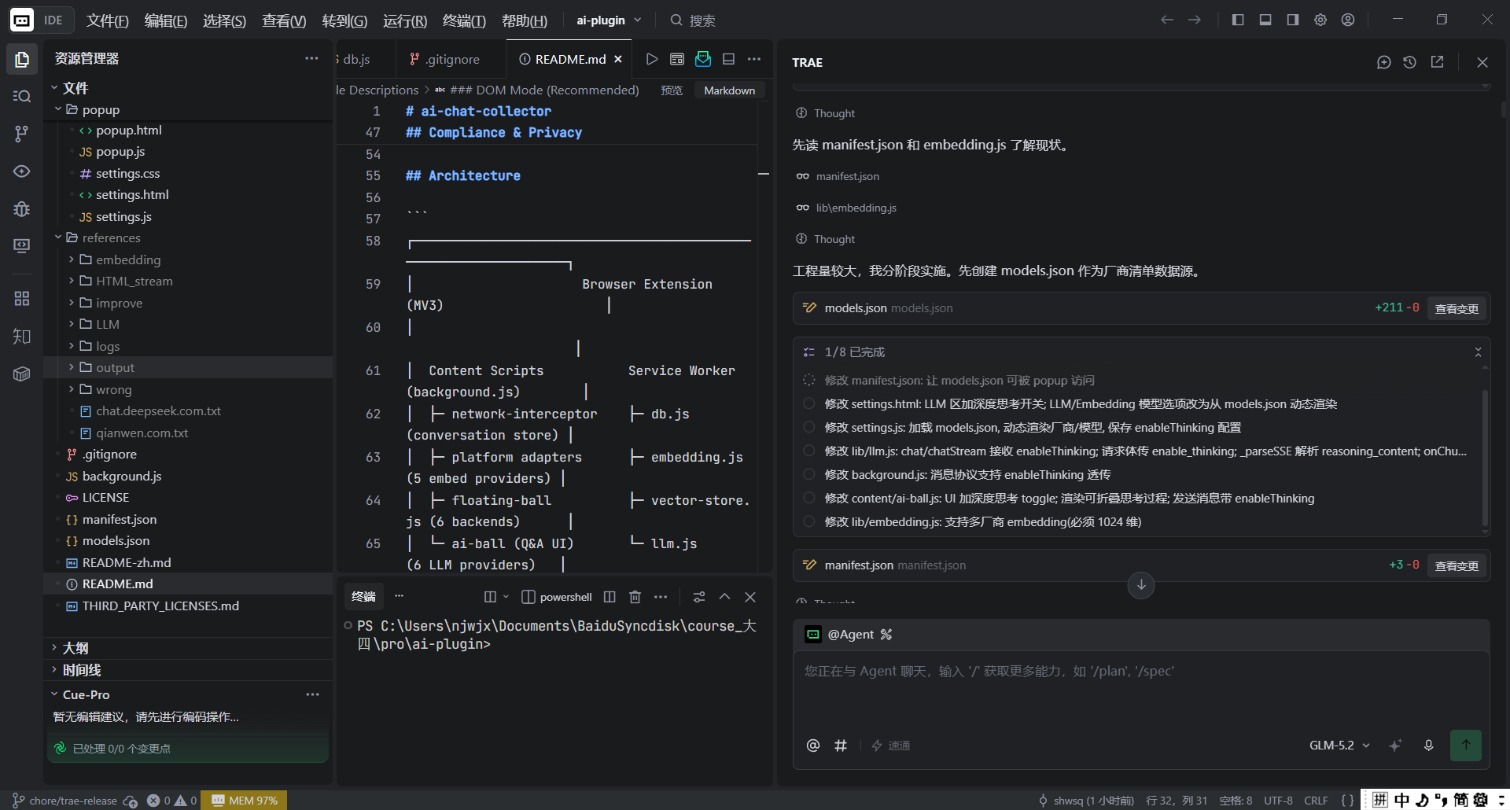
Task: Open the Remote Explorer monitor icon
Action: [x=22, y=246]
